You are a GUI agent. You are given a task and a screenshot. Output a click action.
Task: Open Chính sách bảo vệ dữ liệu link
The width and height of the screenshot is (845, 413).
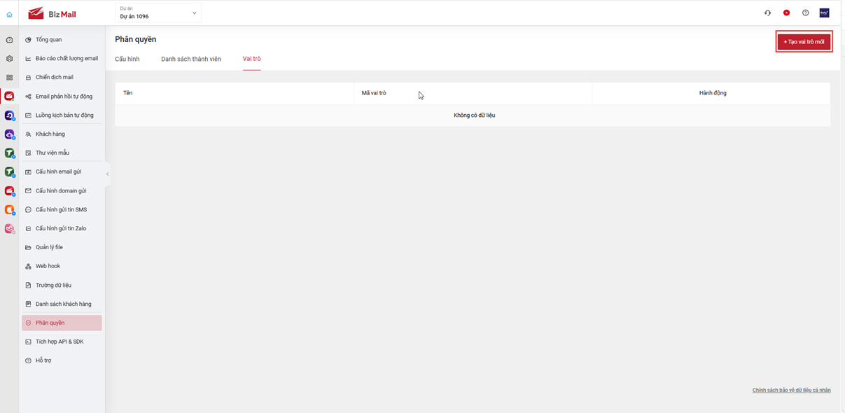[x=791, y=390]
